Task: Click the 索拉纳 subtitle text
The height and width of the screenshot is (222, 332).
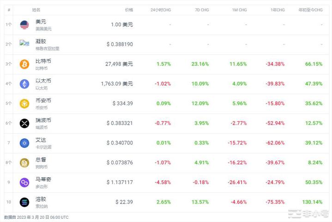Action: pyautogui.click(x=42, y=206)
